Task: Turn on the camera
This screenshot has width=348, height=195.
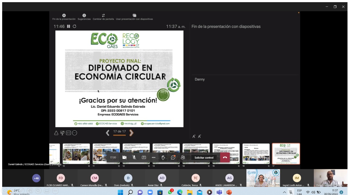Action: point(125,157)
